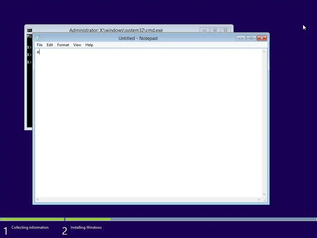
Task: Click the Notepad horizontal scrollbar left arrow
Action: 38,200
